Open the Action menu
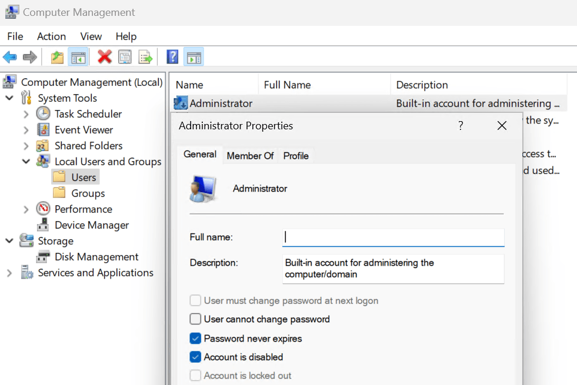 click(x=51, y=36)
